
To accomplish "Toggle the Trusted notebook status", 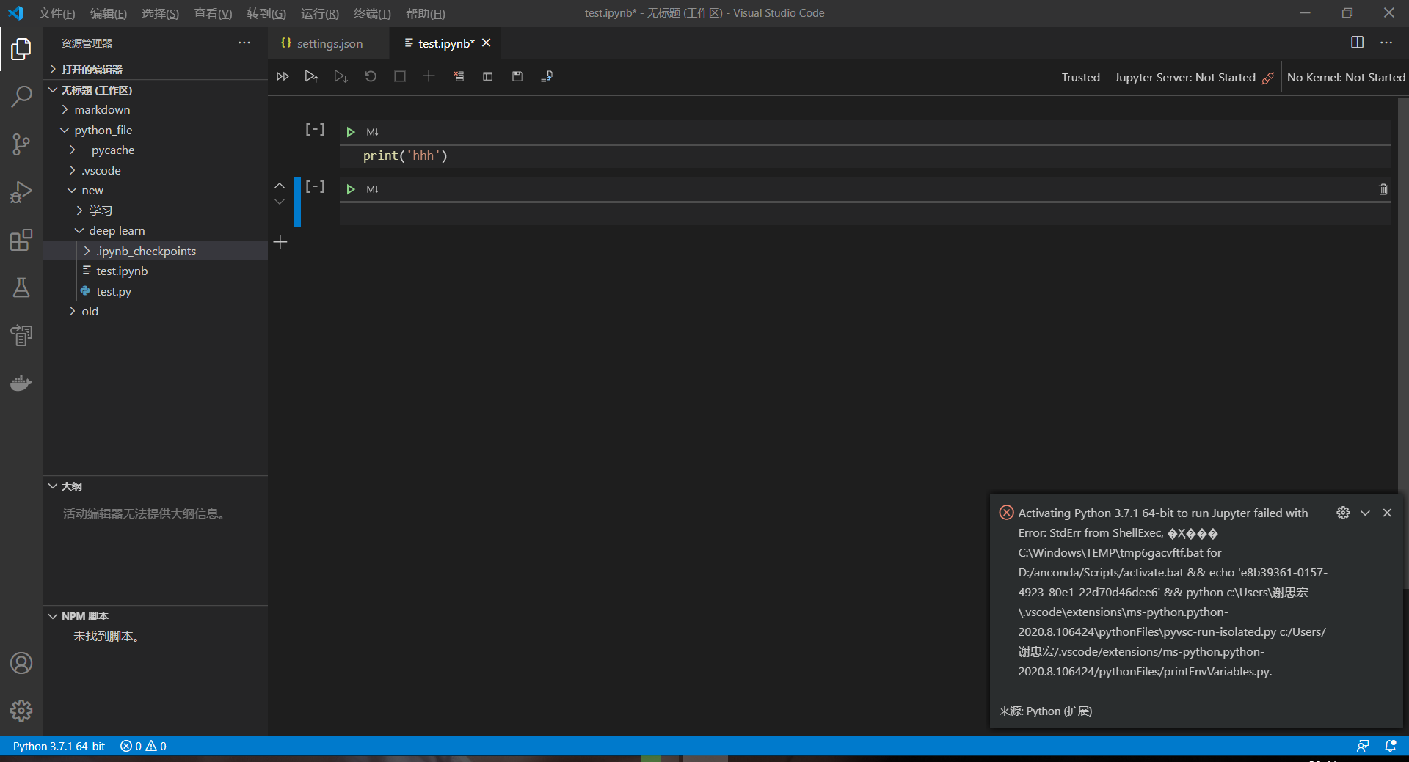I will coord(1080,77).
